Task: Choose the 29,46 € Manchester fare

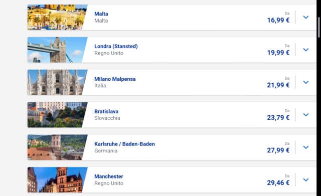Action: 278,182
